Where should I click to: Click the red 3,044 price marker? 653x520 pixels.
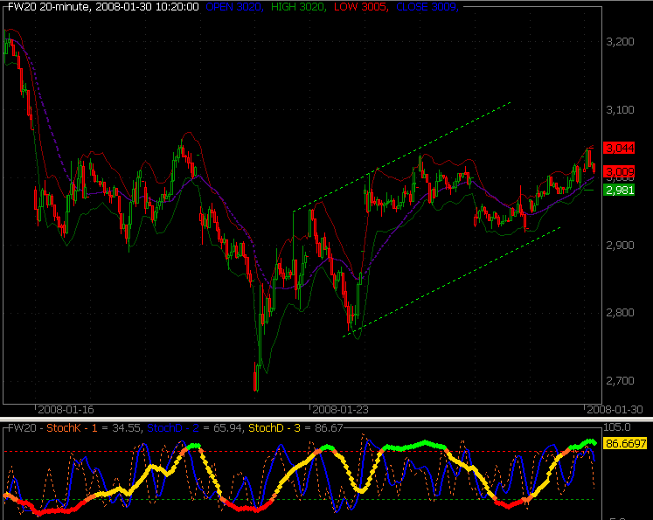[619, 148]
